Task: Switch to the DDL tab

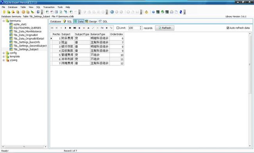Action: pos(103,21)
